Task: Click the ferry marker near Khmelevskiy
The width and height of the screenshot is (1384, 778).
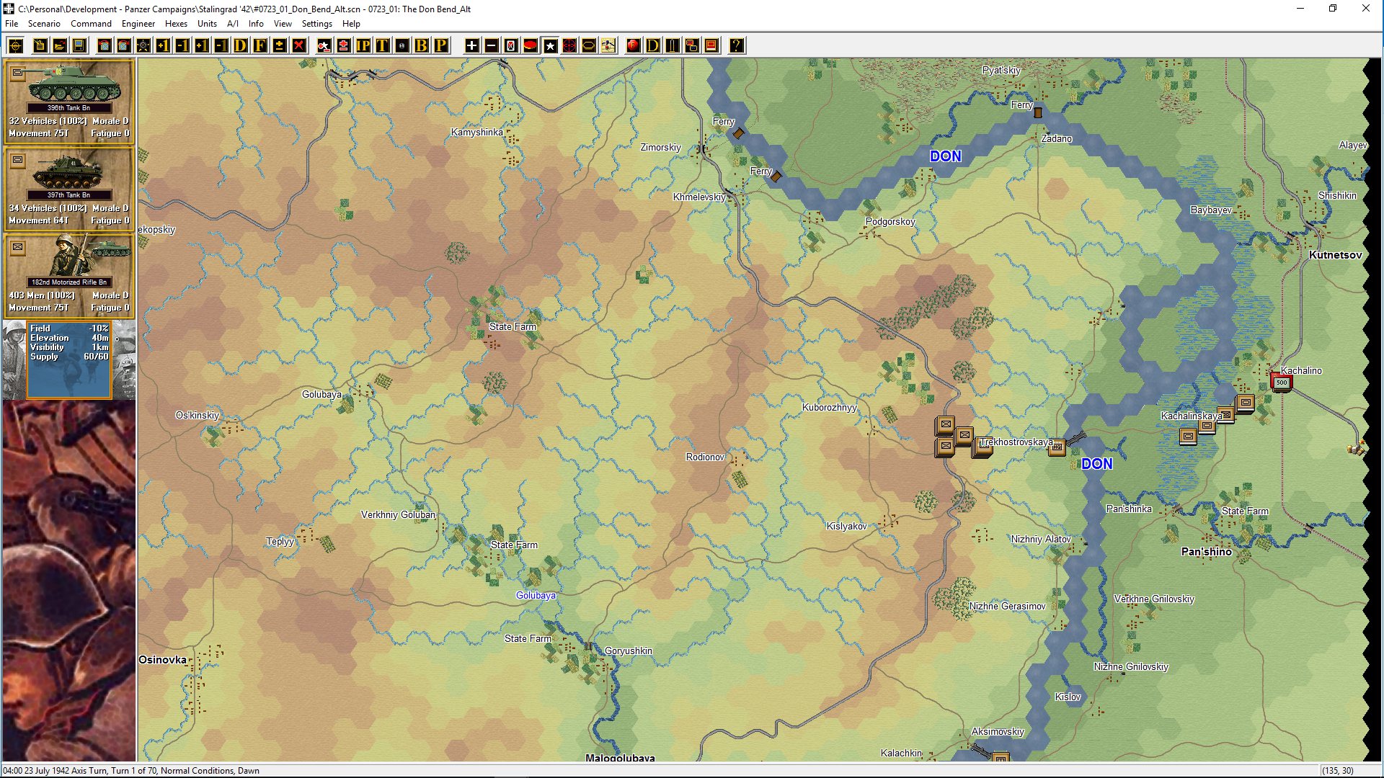Action: [776, 176]
